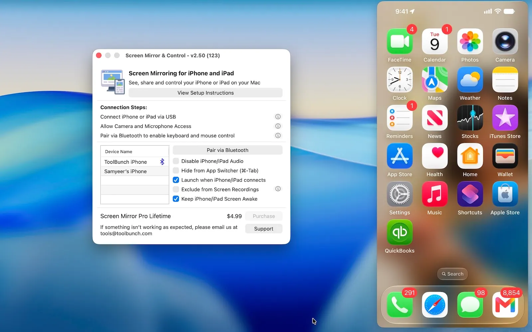The image size is (532, 332).
Task: Open the App Store icon
Action: [x=400, y=156]
